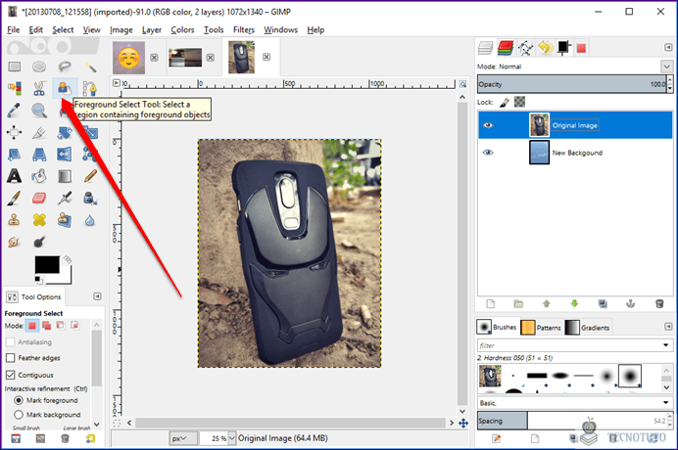Open the layers dock tab menu
This screenshot has height=450, width=678.
click(668, 47)
